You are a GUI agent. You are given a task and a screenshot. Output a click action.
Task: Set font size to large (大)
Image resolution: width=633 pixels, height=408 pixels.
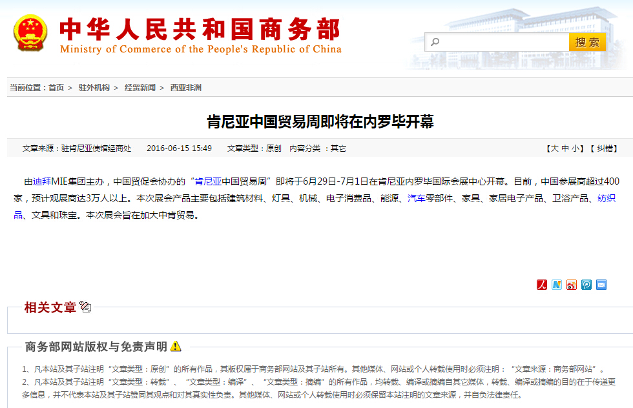(x=554, y=148)
